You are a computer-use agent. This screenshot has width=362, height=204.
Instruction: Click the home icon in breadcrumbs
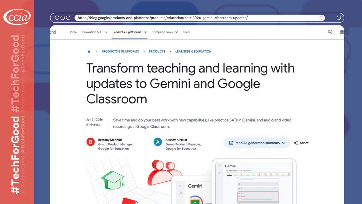point(89,52)
